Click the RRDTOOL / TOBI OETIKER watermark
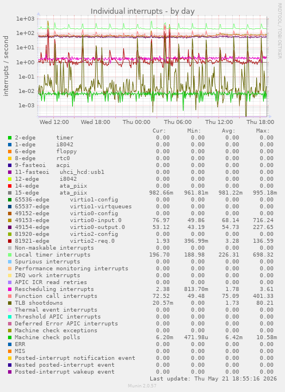 point(279,31)
